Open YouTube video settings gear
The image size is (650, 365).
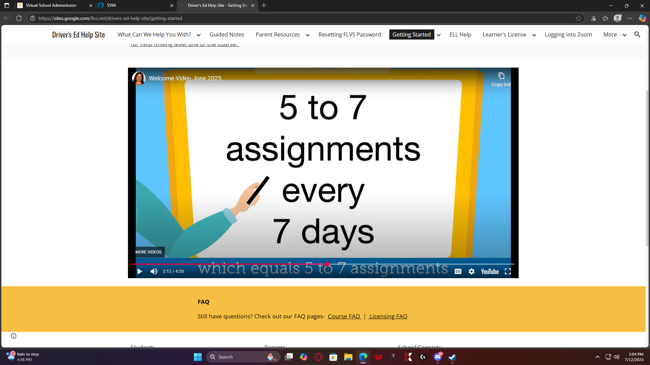[472, 271]
